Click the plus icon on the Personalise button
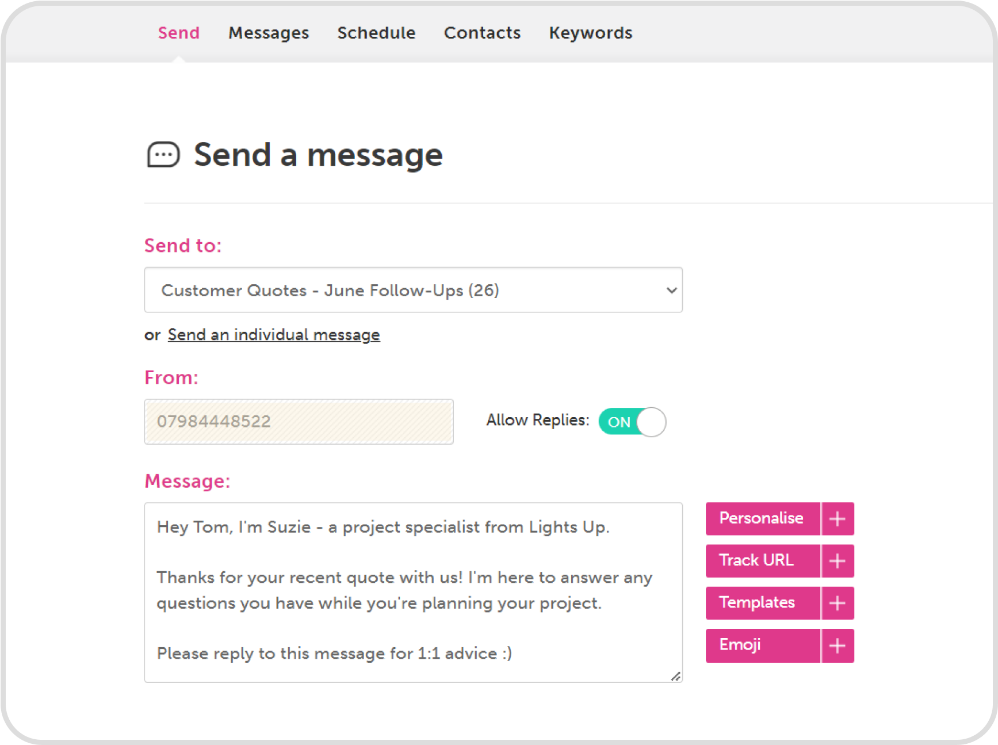This screenshot has width=998, height=745. (838, 518)
